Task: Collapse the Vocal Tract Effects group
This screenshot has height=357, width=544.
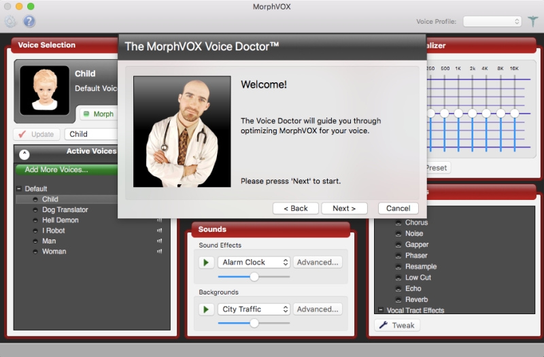Action: click(381, 310)
